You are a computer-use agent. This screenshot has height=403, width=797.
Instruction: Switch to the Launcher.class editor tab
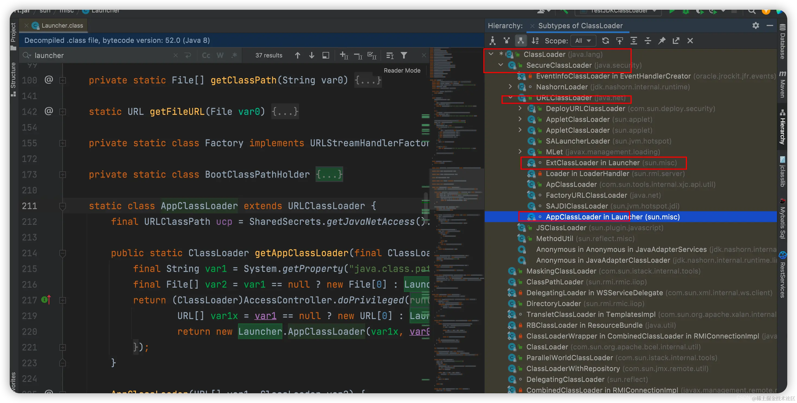(62, 26)
